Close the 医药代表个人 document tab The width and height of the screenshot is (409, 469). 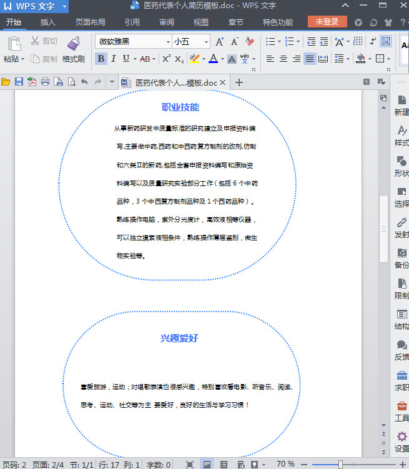click(222, 82)
